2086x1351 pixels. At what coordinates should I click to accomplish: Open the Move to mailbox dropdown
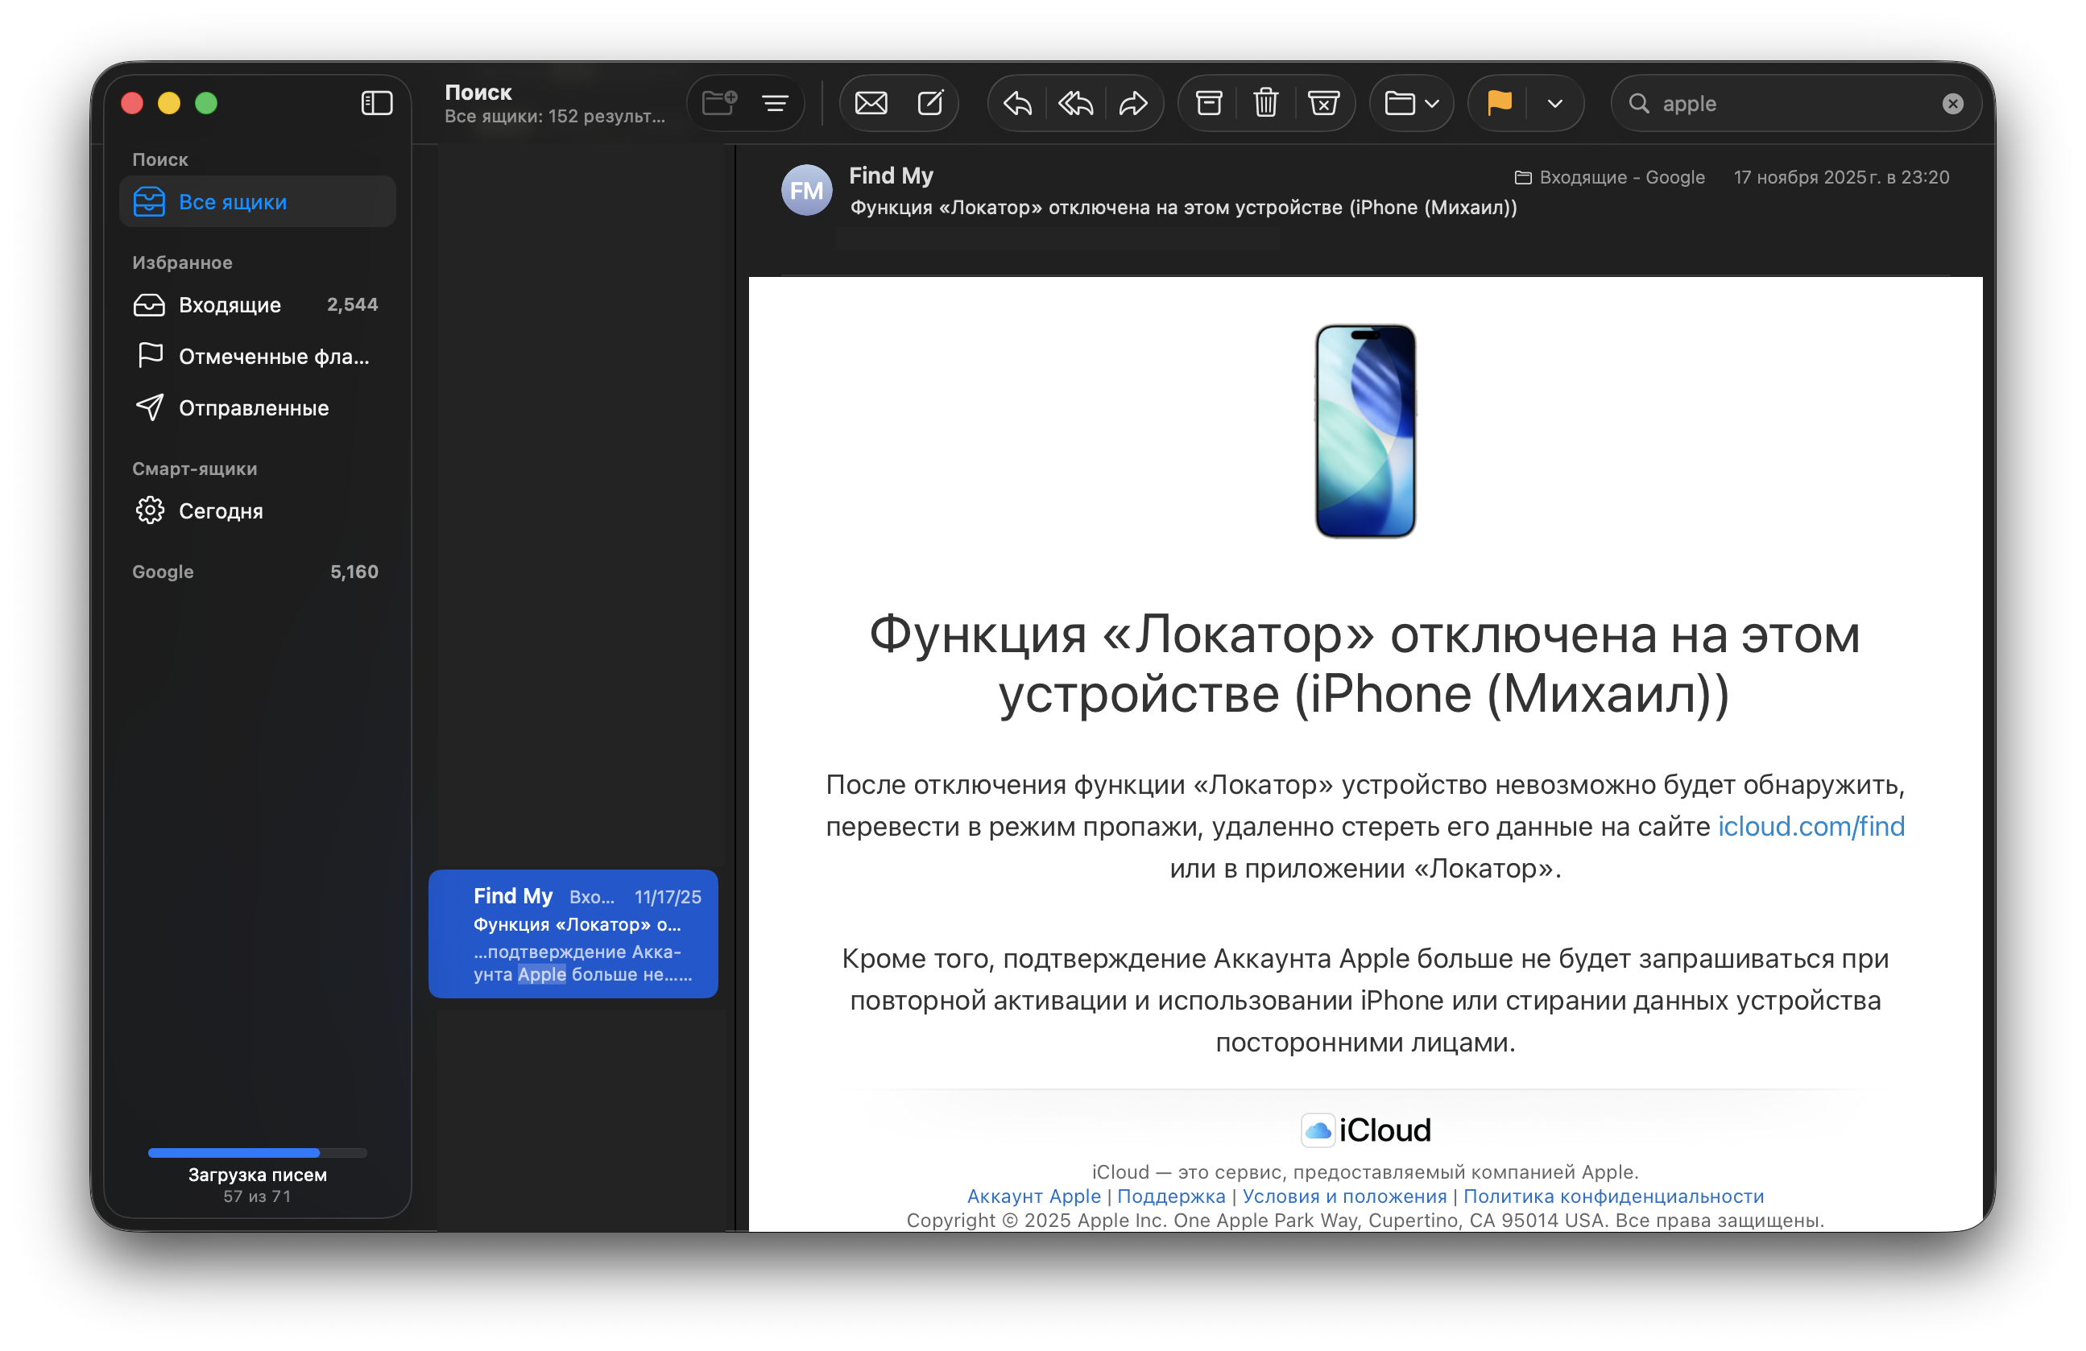1411,103
